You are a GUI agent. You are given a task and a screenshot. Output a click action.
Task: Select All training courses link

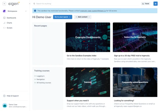point(44,83)
